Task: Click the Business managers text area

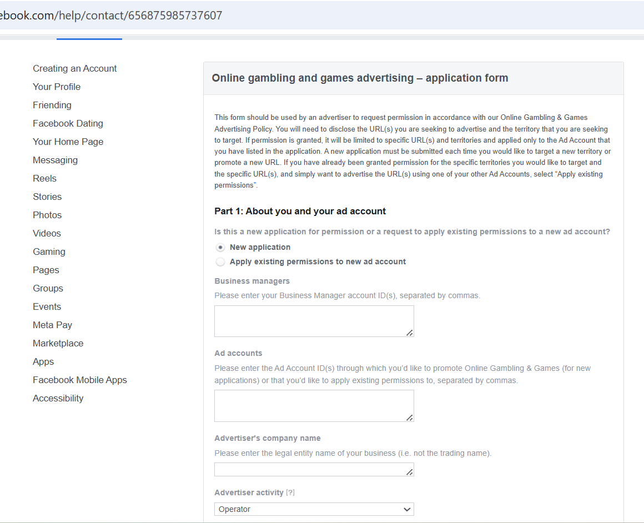Action: (x=314, y=321)
